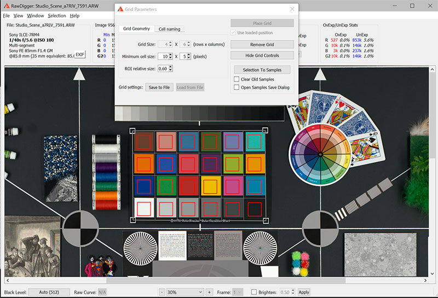The image size is (438, 298).
Task: Click minimum cell size width field
Action: (163, 56)
